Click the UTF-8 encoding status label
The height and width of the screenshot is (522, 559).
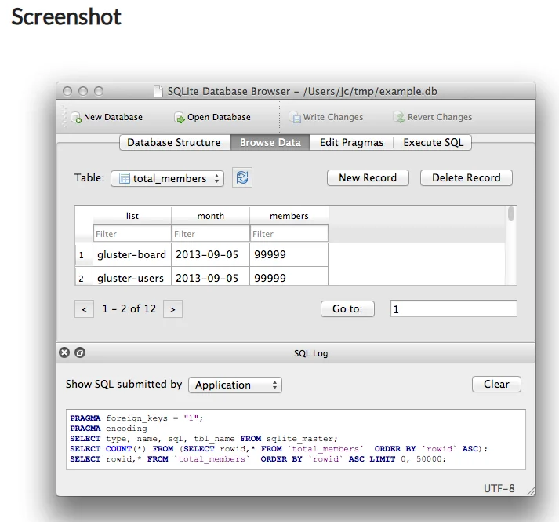pyautogui.click(x=499, y=488)
